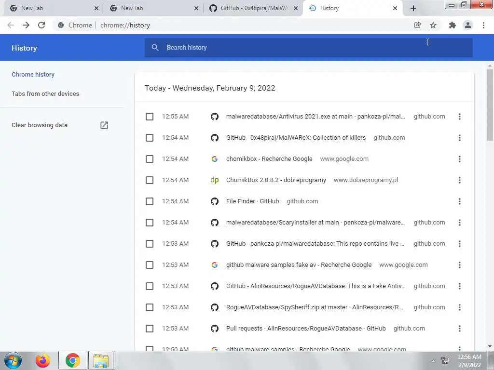Close the History tab
The width and height of the screenshot is (494, 370).
[x=395, y=9]
